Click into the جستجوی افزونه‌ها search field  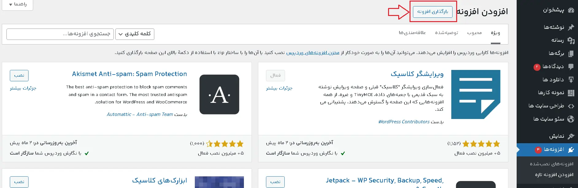point(60,34)
